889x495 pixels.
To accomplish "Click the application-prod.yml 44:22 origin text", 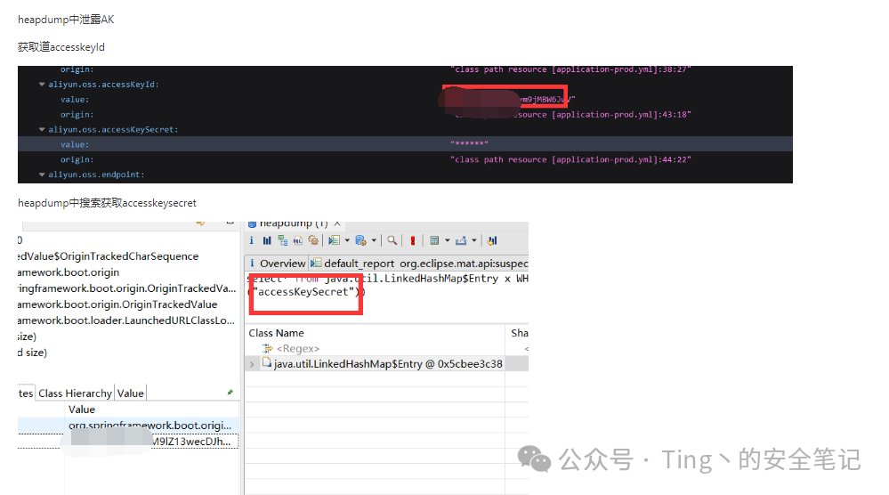I will tap(570, 159).
